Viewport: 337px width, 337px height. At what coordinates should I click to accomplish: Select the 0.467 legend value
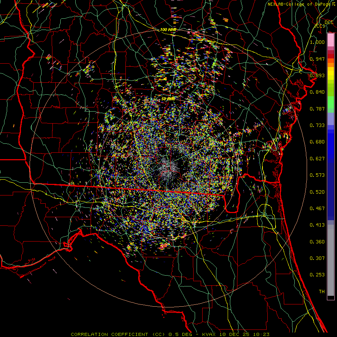(317, 209)
